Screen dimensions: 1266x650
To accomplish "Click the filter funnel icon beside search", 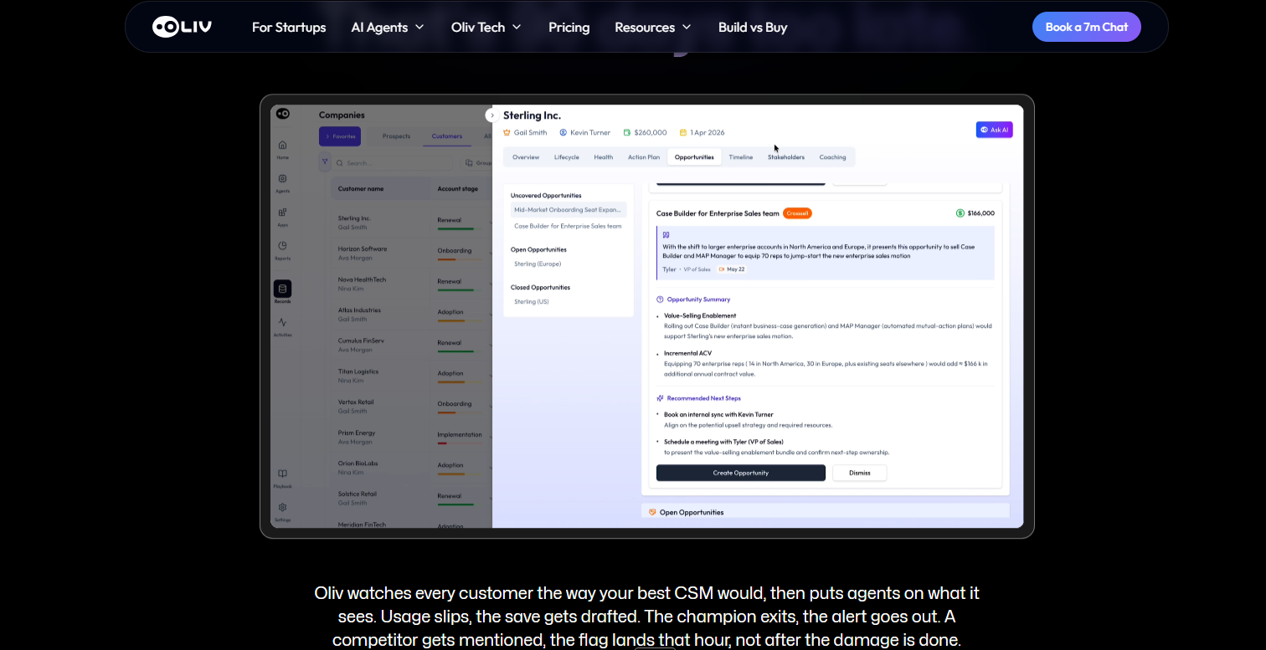I will pyautogui.click(x=325, y=161).
